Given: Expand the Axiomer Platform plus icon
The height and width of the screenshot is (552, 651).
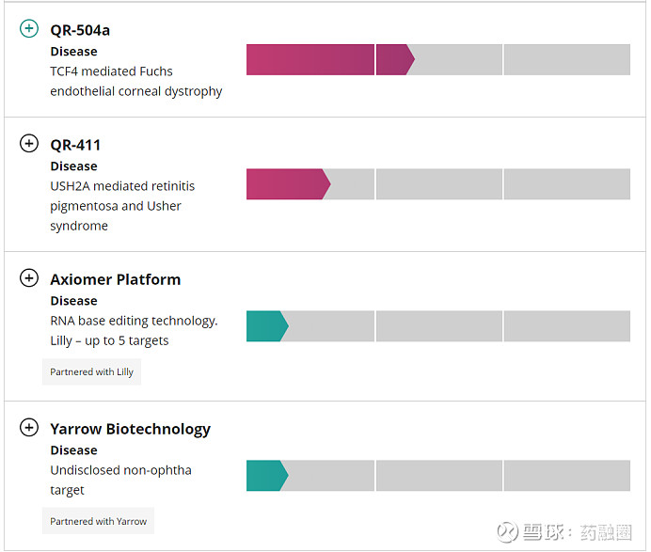Looking at the screenshot, I should [29, 278].
